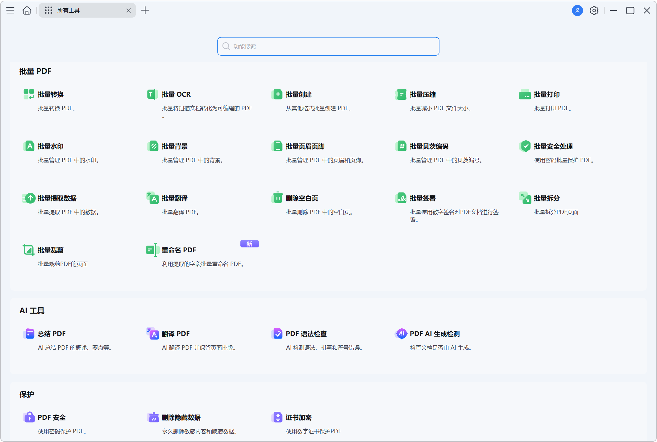Click the 批量页眉页脚 title

point(305,146)
